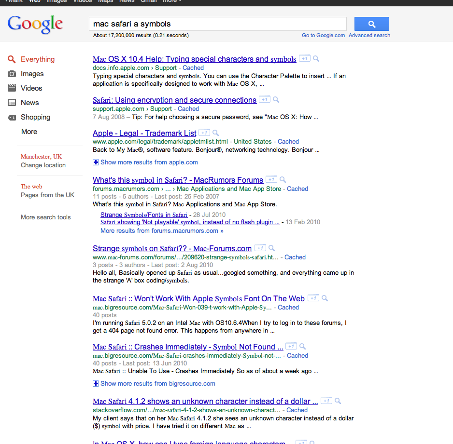Open Strange symbols on Safari?? result title

172,249
